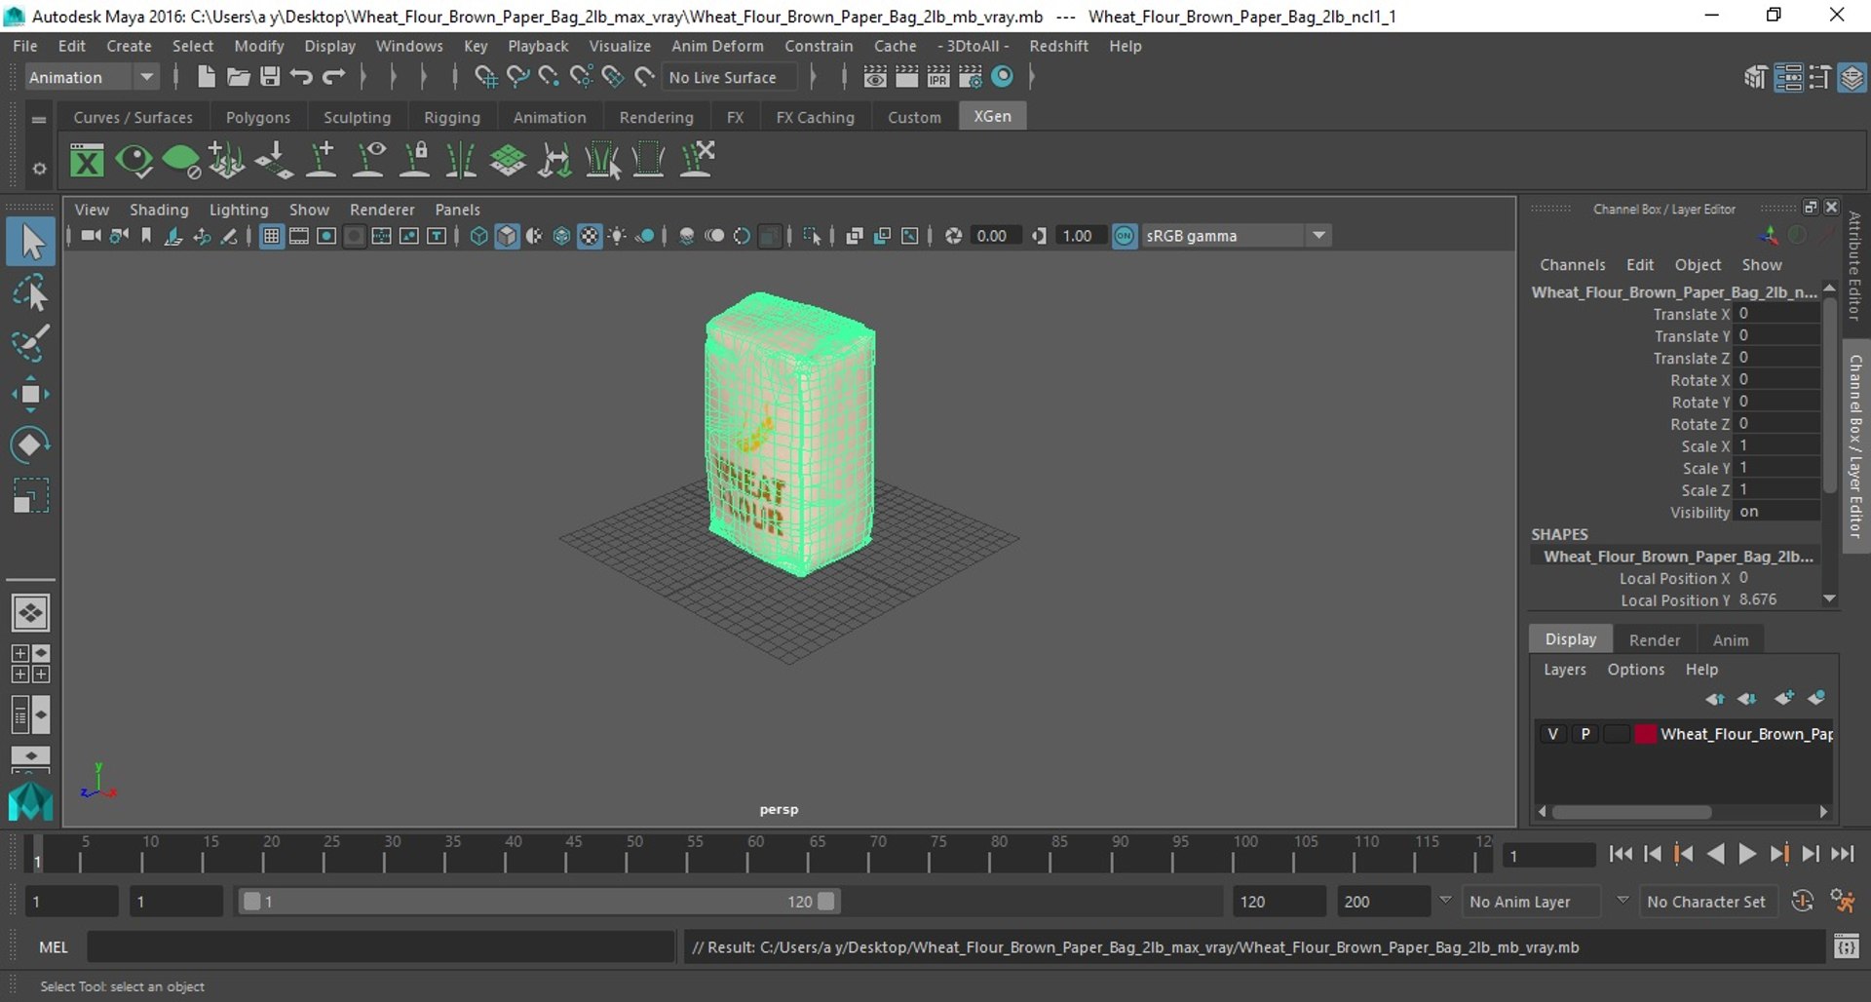Click Go to start of playback range
Screen dimensions: 1871x1002
1621,854
